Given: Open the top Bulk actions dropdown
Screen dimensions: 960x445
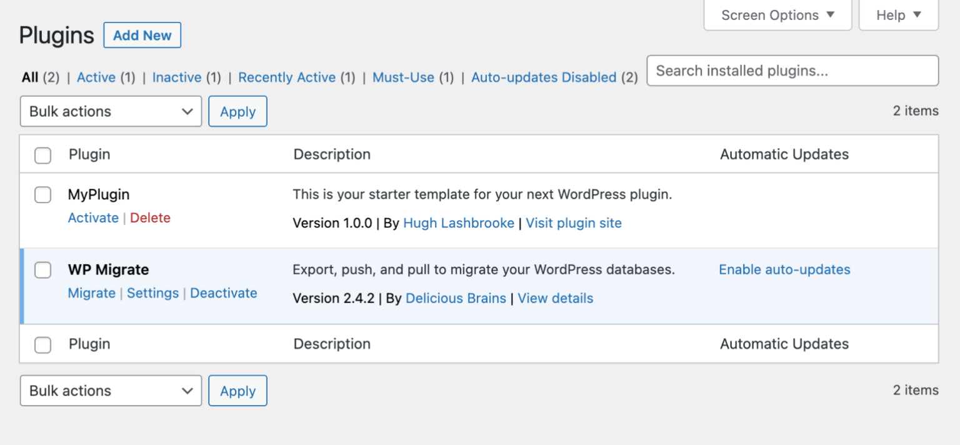Looking at the screenshot, I should click(110, 111).
